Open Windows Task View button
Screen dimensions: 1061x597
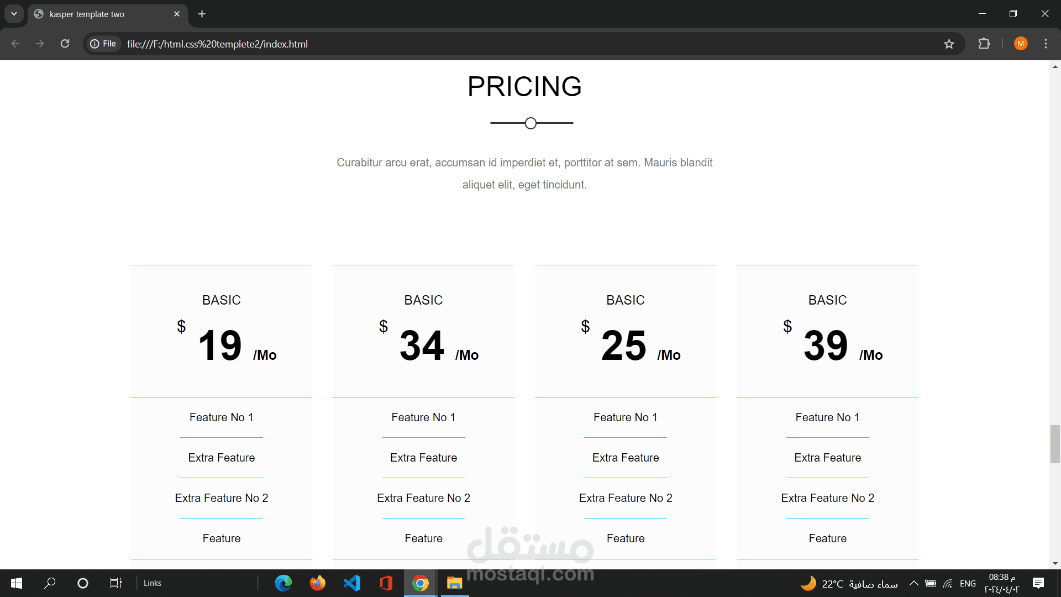coord(115,583)
